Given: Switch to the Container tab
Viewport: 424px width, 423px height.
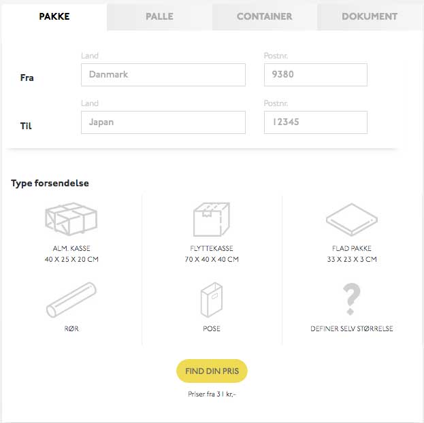Looking at the screenshot, I should point(264,16).
